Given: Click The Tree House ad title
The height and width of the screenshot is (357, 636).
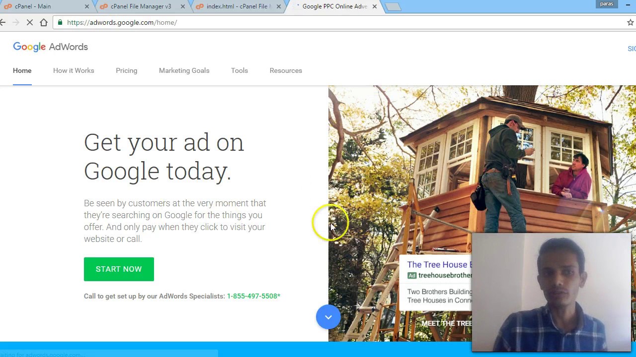Looking at the screenshot, I should [x=439, y=265].
